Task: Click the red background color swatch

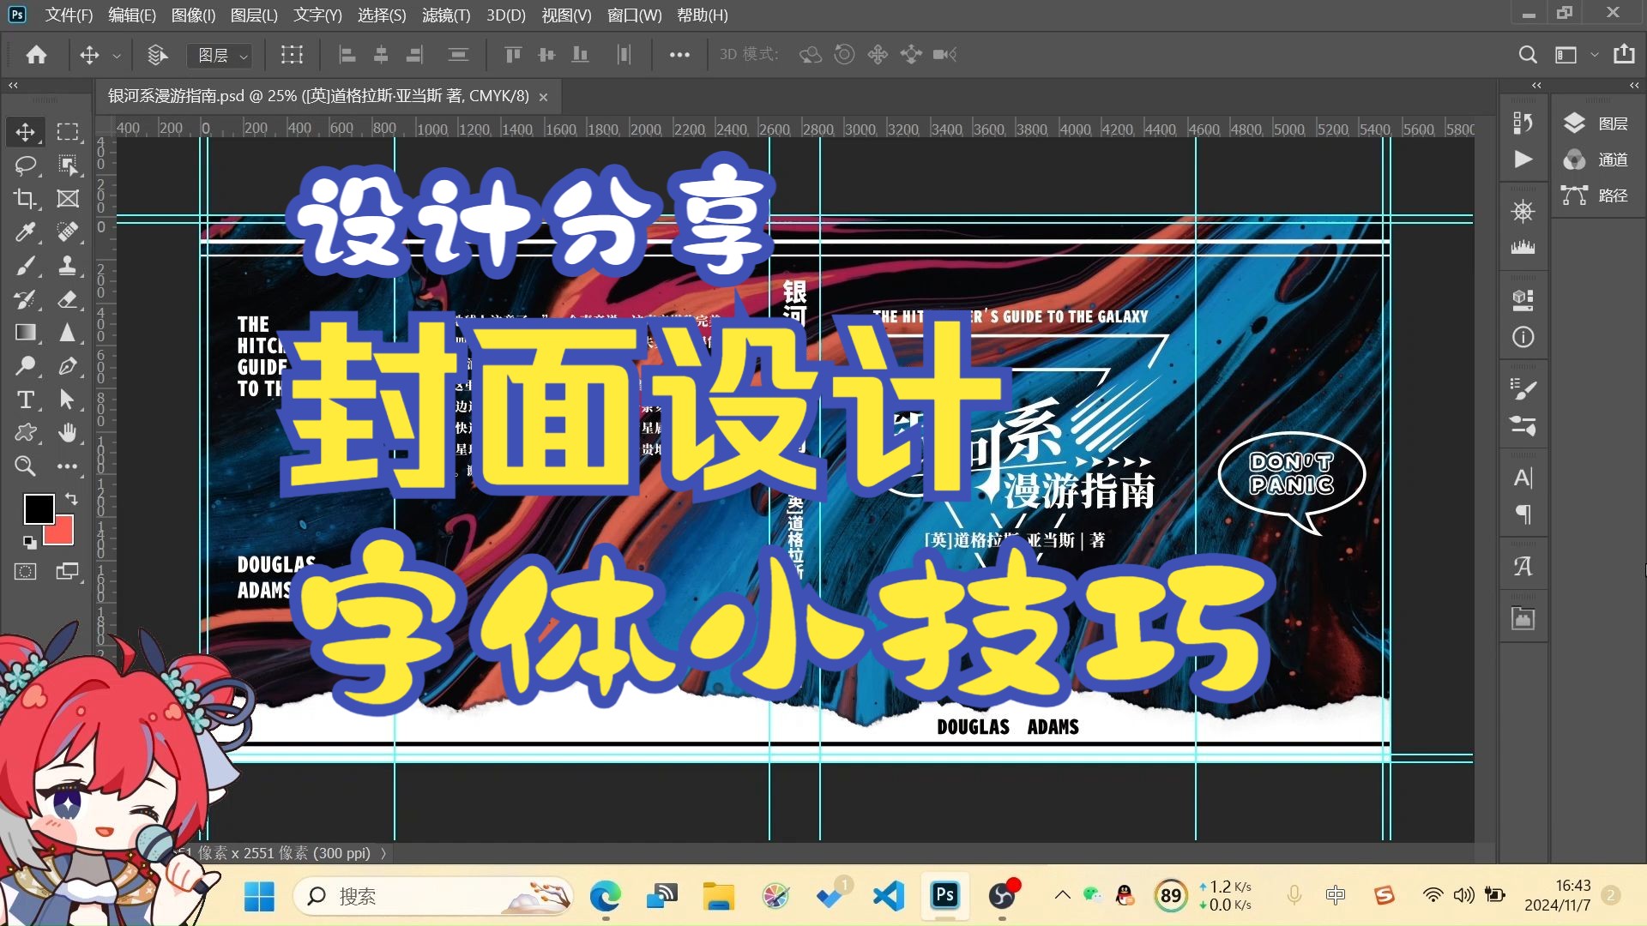Action: click(x=63, y=534)
